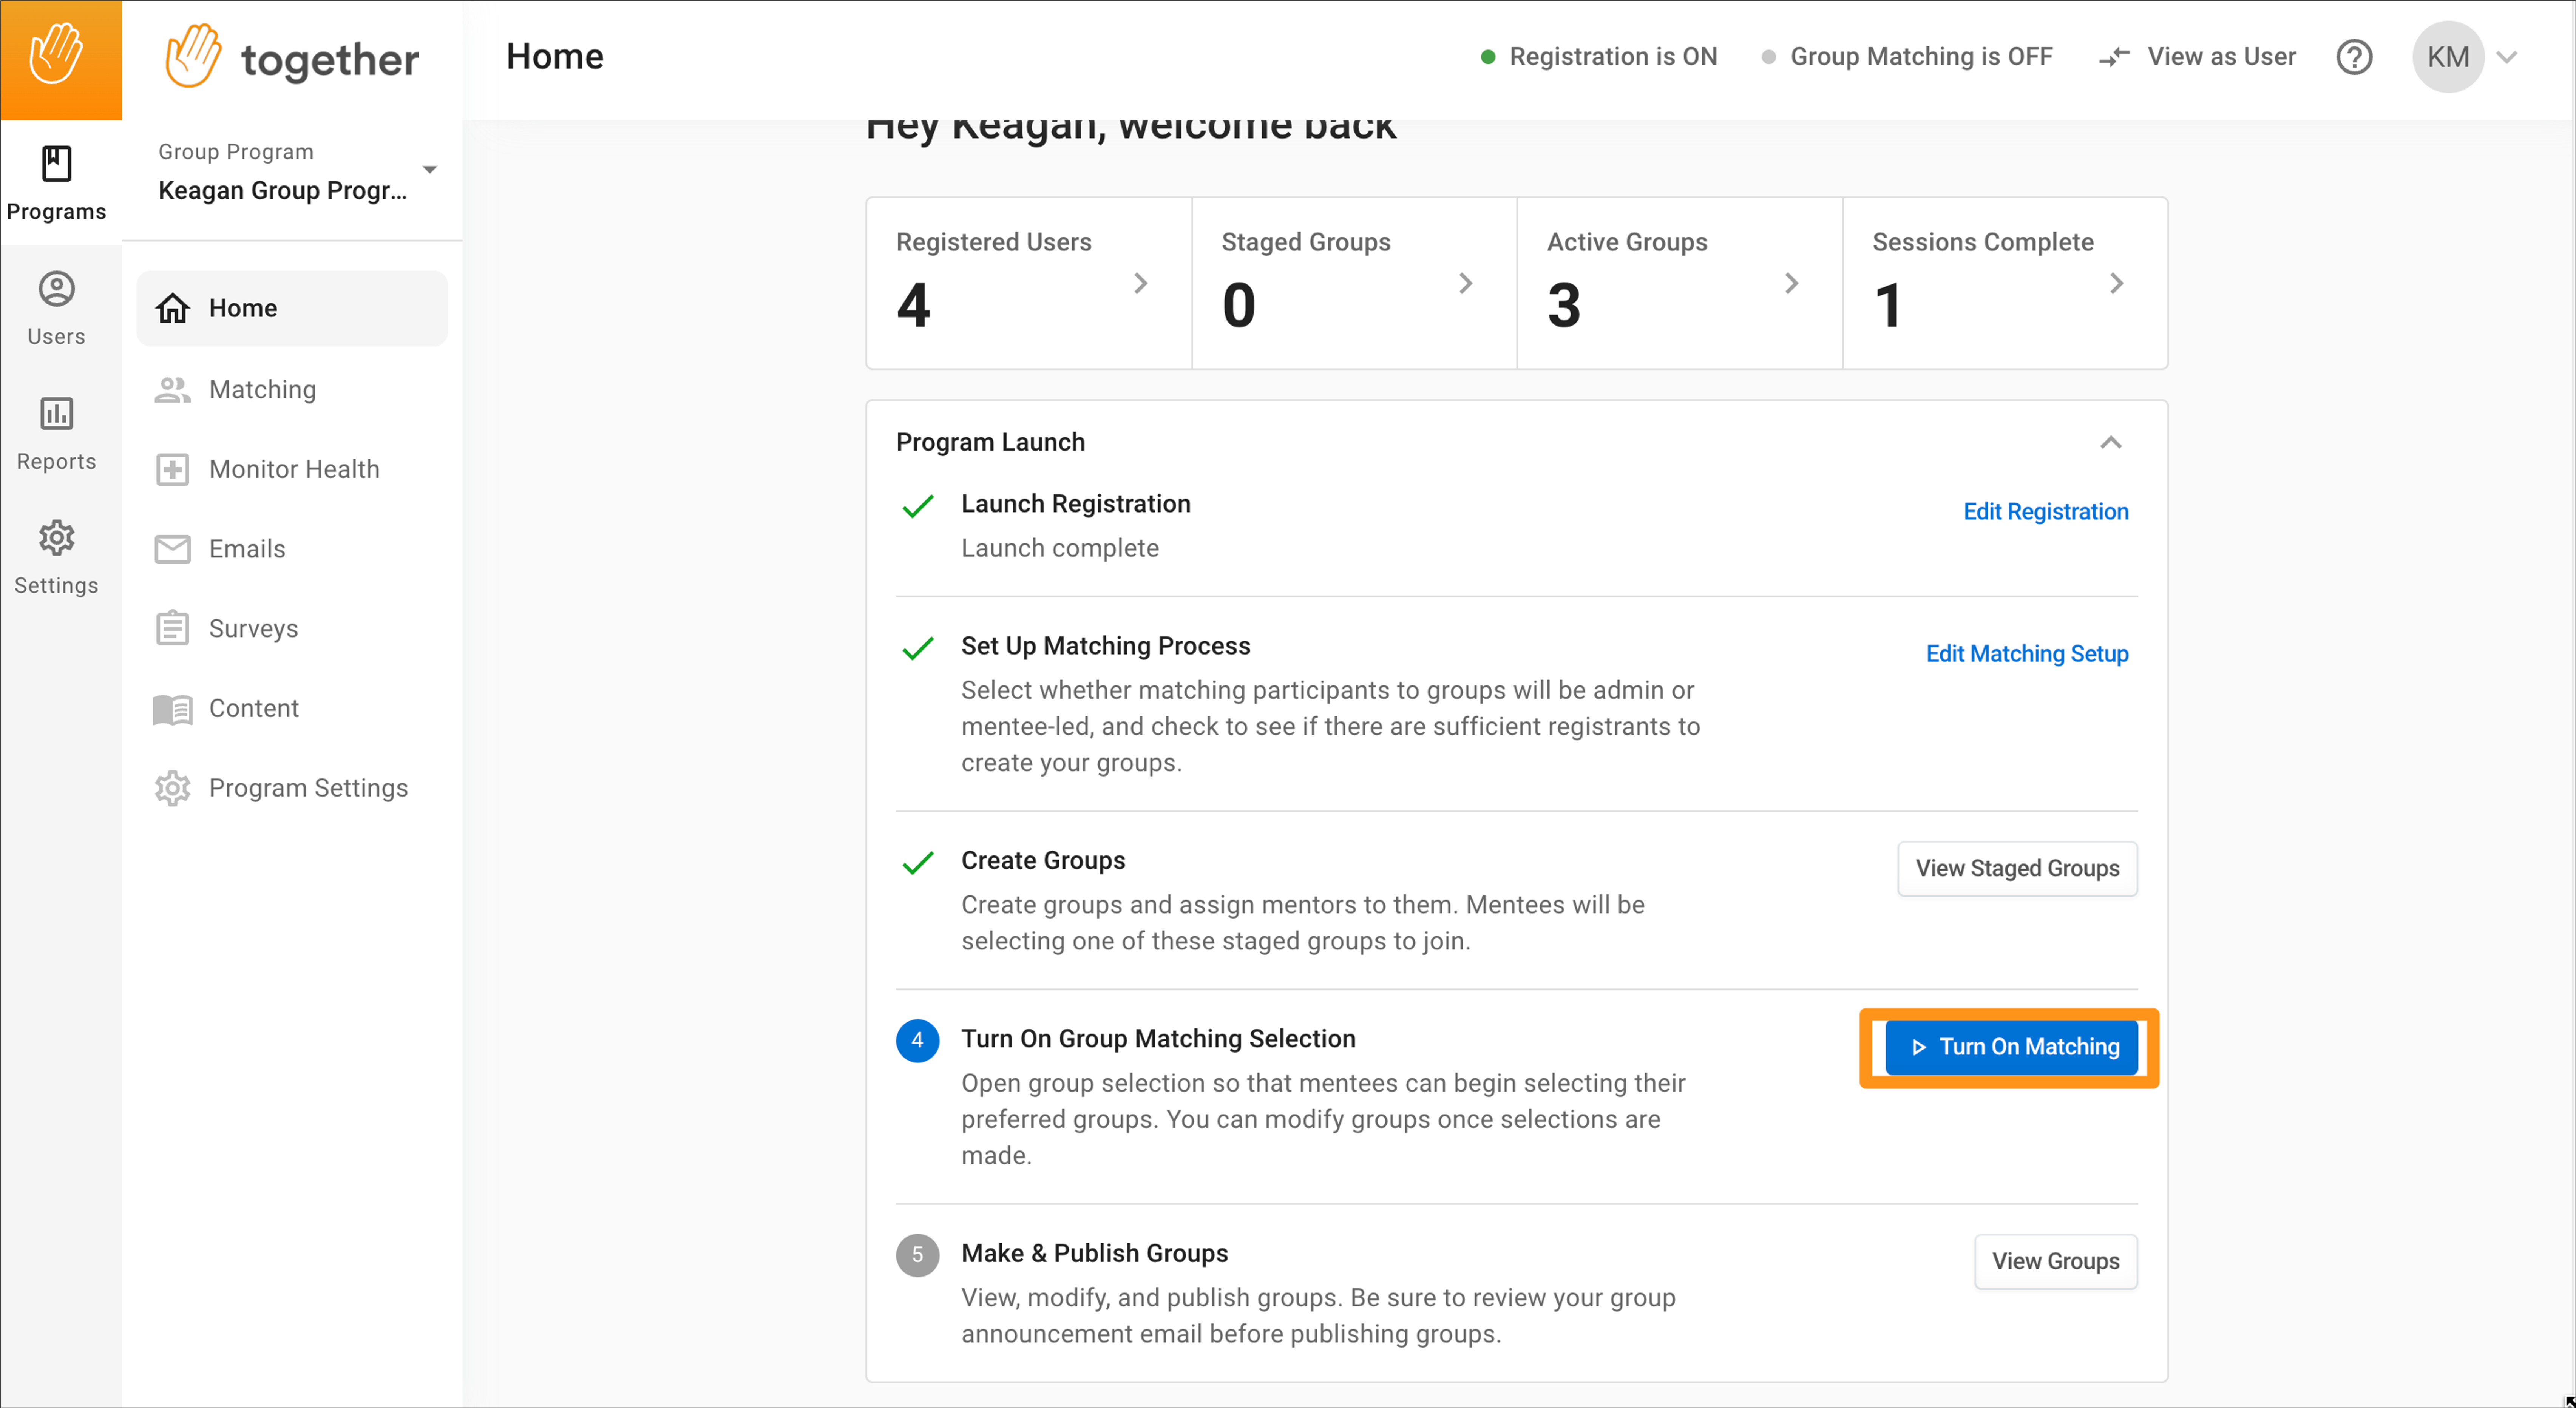The image size is (2576, 1408).
Task: Open Surveys in the sidebar menu
Action: (x=292, y=628)
